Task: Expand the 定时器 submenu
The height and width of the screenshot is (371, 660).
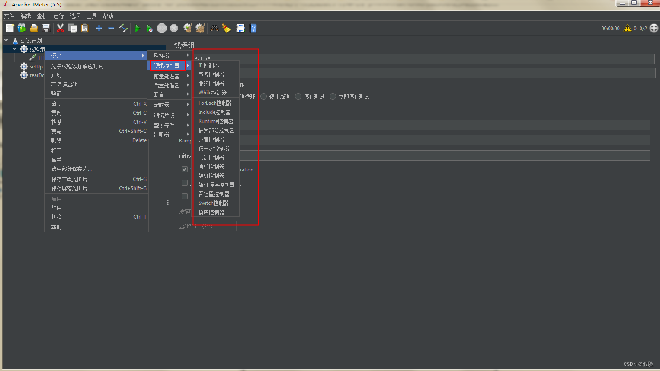Action: tap(170, 105)
